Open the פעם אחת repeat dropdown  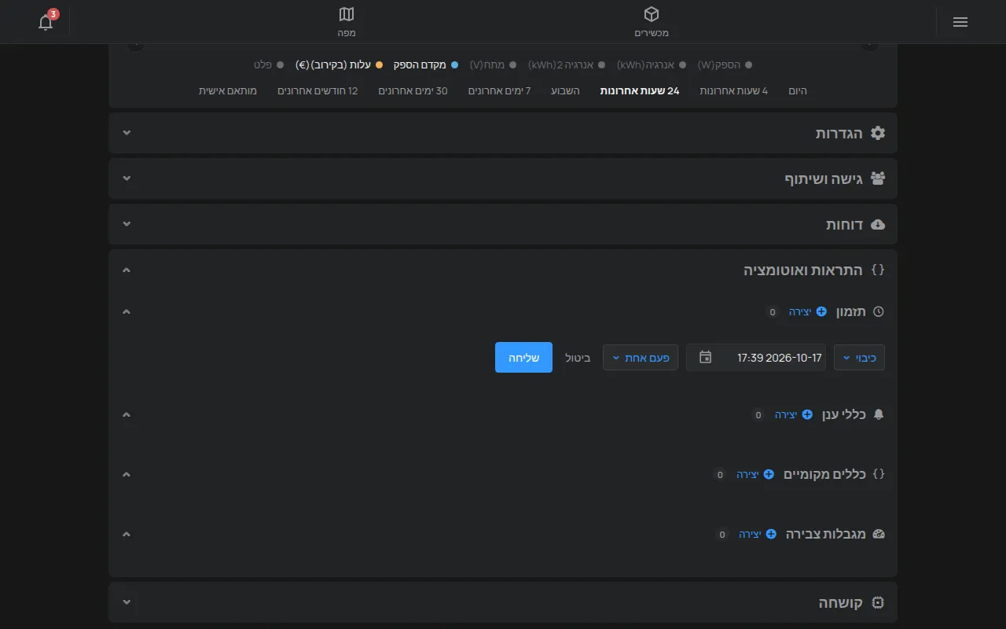click(641, 358)
